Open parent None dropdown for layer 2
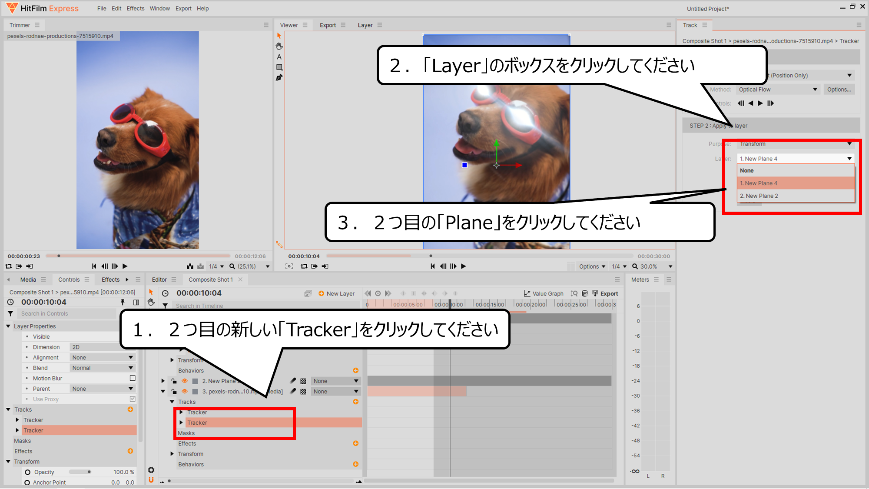The width and height of the screenshot is (869, 489). [x=336, y=381]
